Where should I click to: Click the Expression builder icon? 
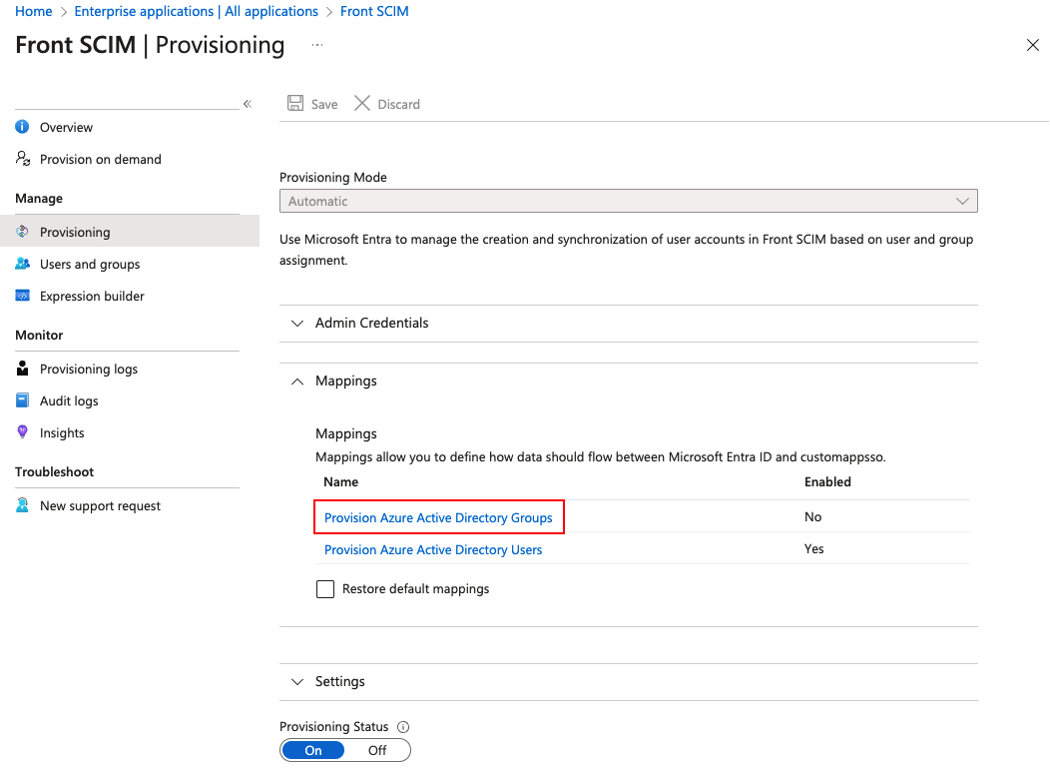coord(22,296)
